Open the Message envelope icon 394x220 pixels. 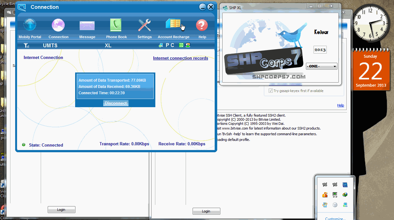pyautogui.click(x=87, y=25)
